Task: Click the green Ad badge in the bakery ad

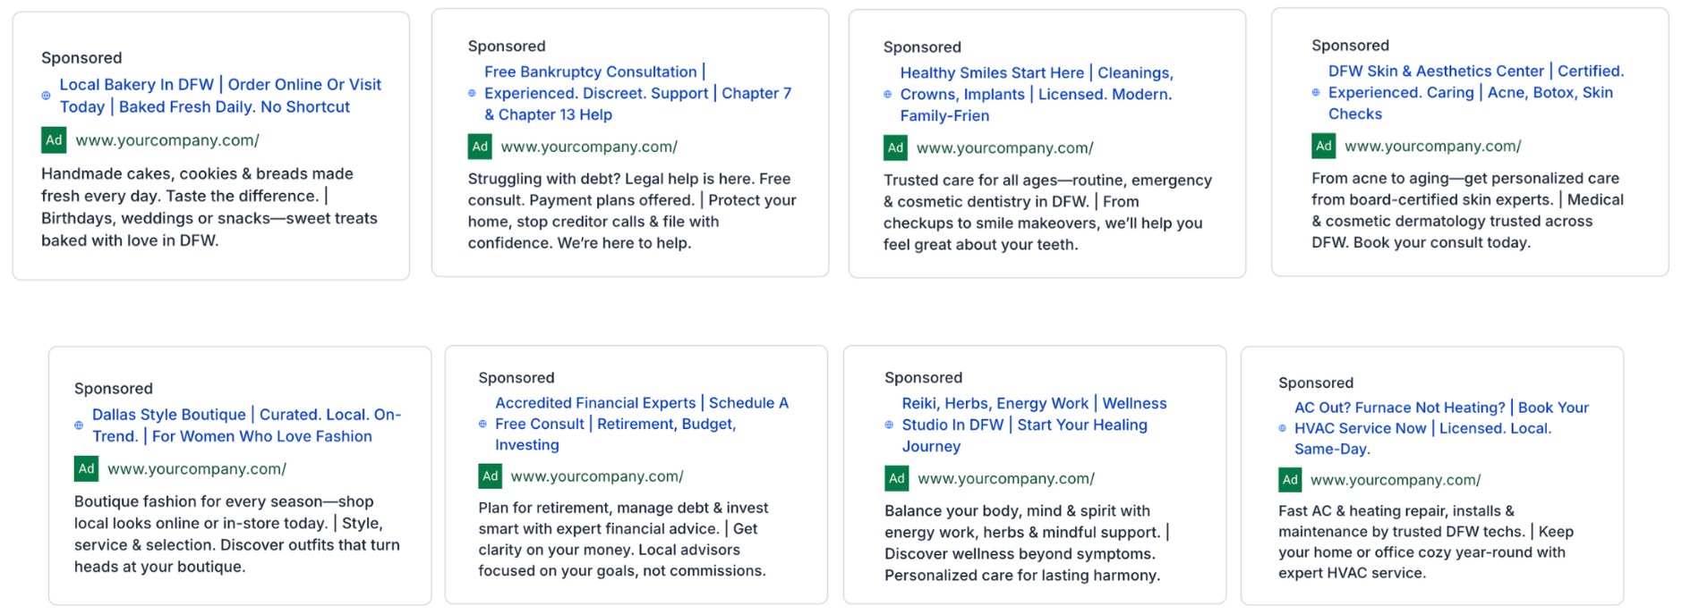Action: (x=54, y=140)
